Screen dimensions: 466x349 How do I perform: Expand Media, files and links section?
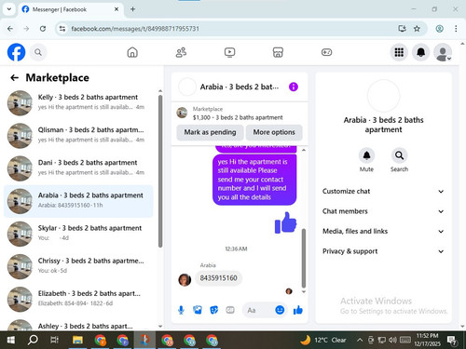(x=383, y=232)
